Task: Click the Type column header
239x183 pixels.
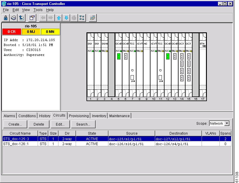Action: 43,133
